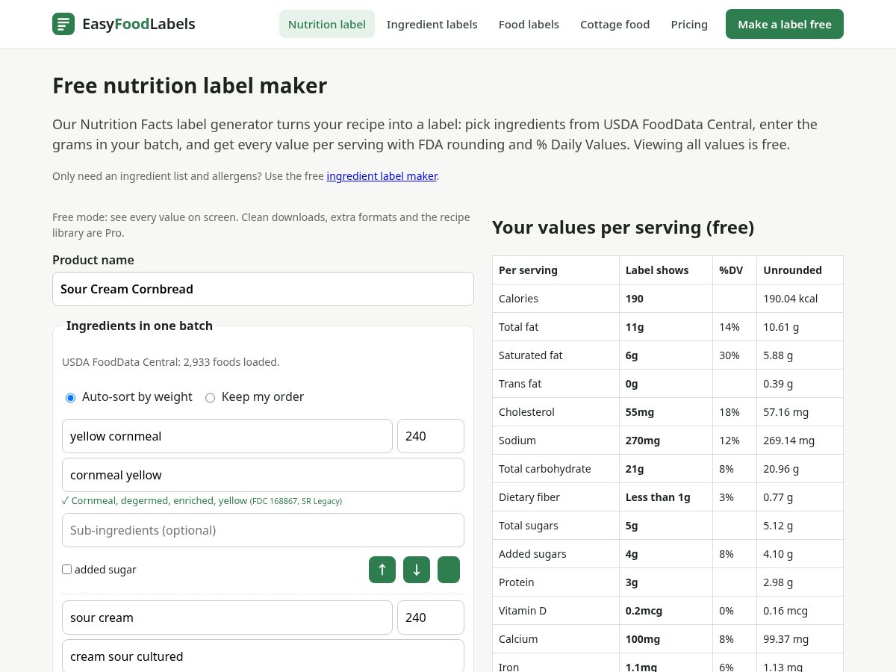Screen dimensions: 896x672
Task: Click the EasyFoodLabels brand name
Action: point(139,24)
